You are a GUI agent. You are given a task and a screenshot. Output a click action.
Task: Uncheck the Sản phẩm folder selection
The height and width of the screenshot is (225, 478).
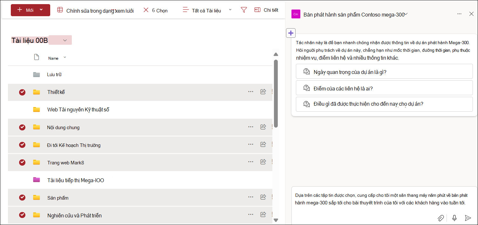click(x=22, y=197)
